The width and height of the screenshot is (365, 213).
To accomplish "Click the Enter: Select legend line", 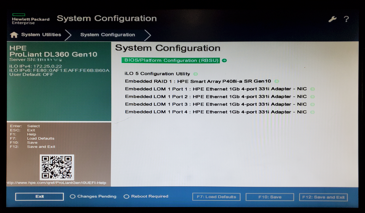I will [25, 126].
